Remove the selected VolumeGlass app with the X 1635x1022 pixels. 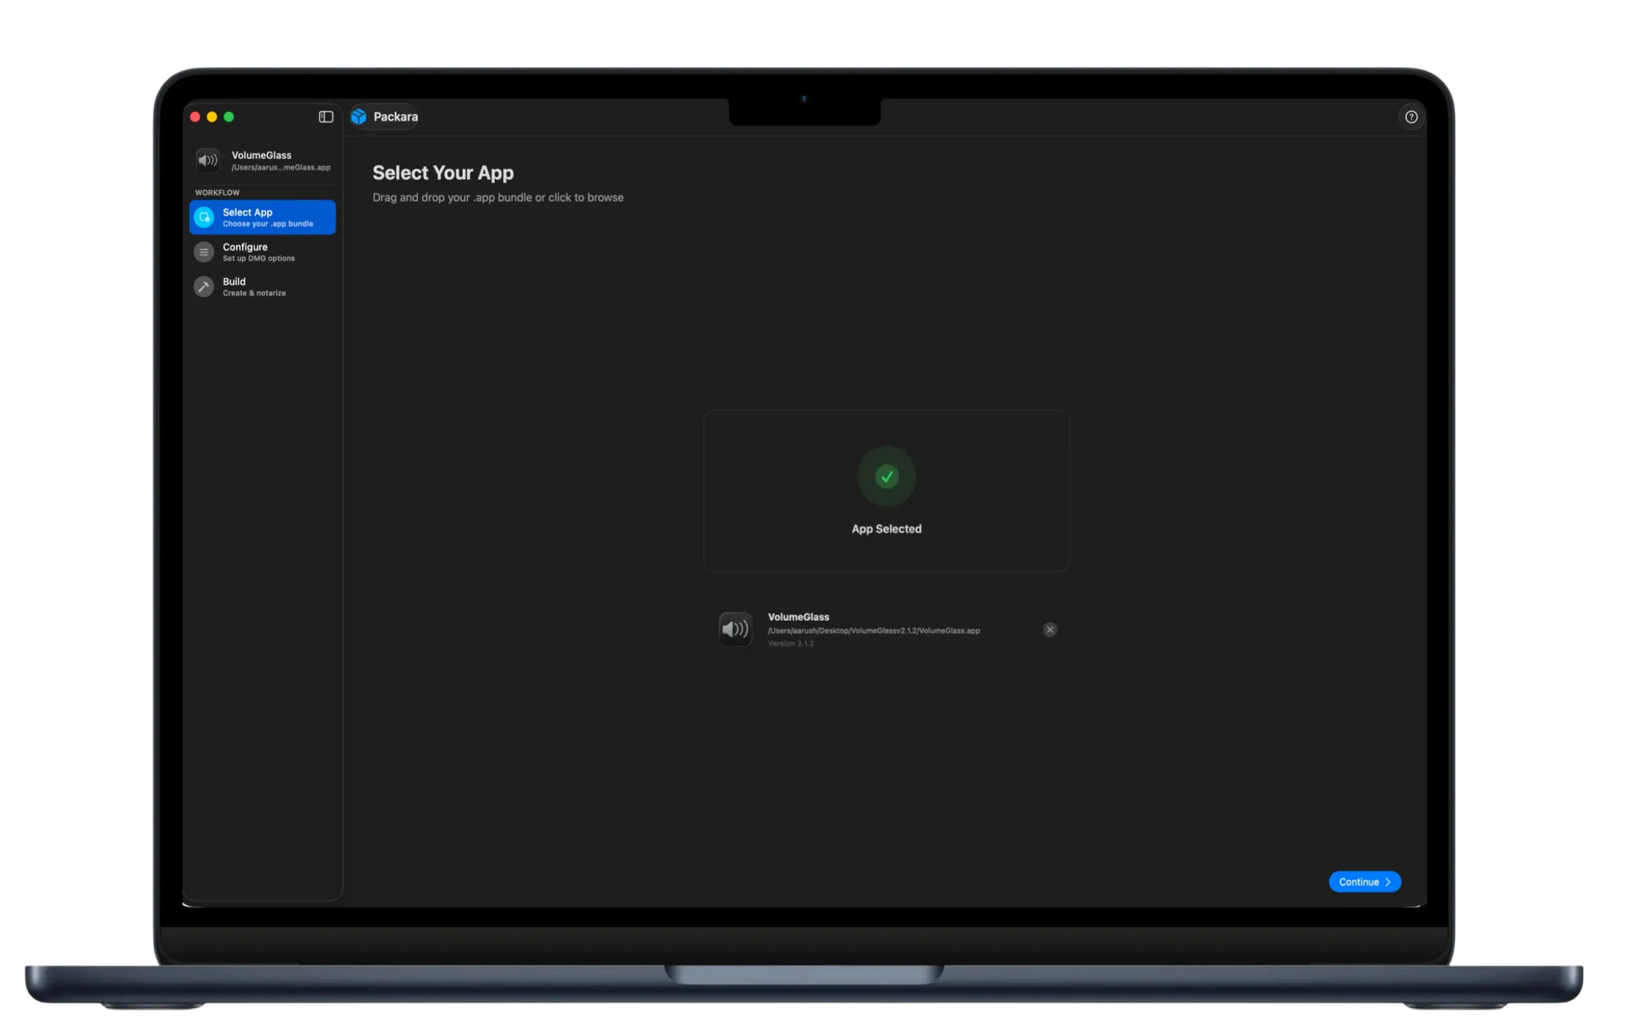pos(1049,629)
